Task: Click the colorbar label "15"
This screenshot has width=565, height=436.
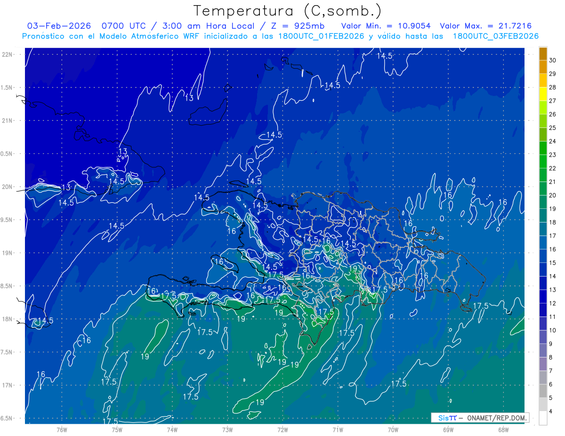Action: (x=553, y=263)
